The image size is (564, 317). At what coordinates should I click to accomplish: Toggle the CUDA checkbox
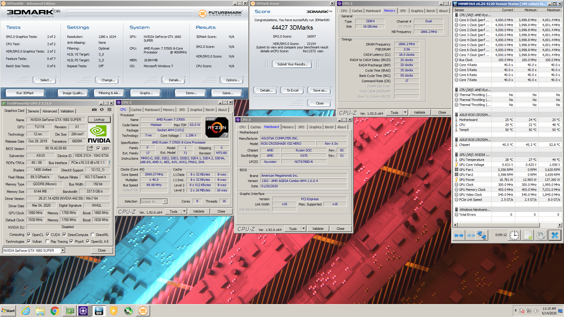click(48, 235)
